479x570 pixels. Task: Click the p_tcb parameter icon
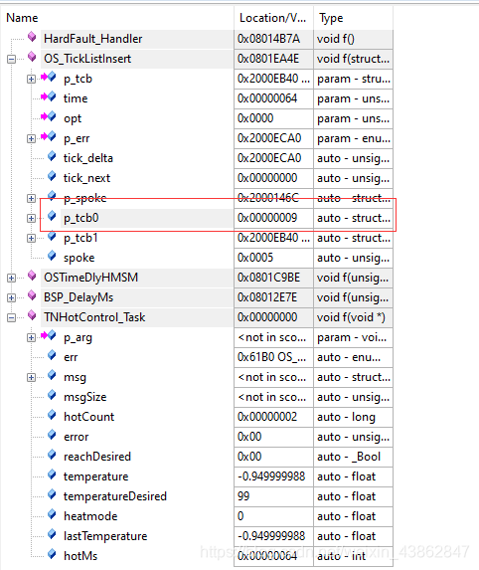tap(49, 77)
